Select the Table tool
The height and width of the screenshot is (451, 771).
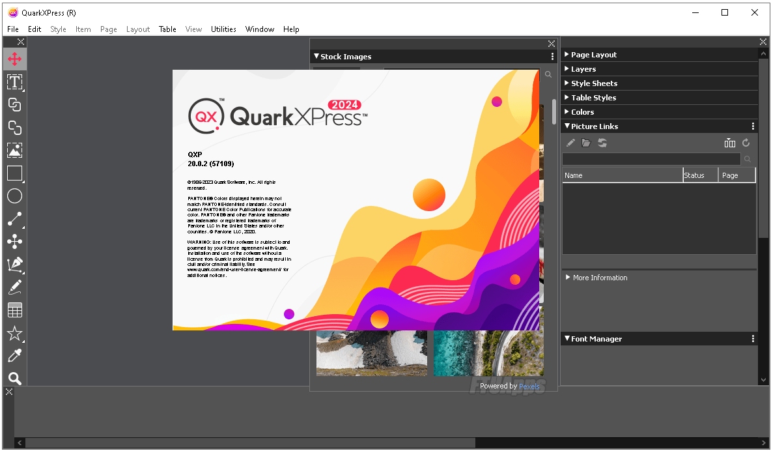click(x=15, y=310)
